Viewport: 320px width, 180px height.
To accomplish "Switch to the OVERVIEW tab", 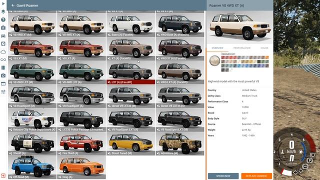I will tap(217, 48).
